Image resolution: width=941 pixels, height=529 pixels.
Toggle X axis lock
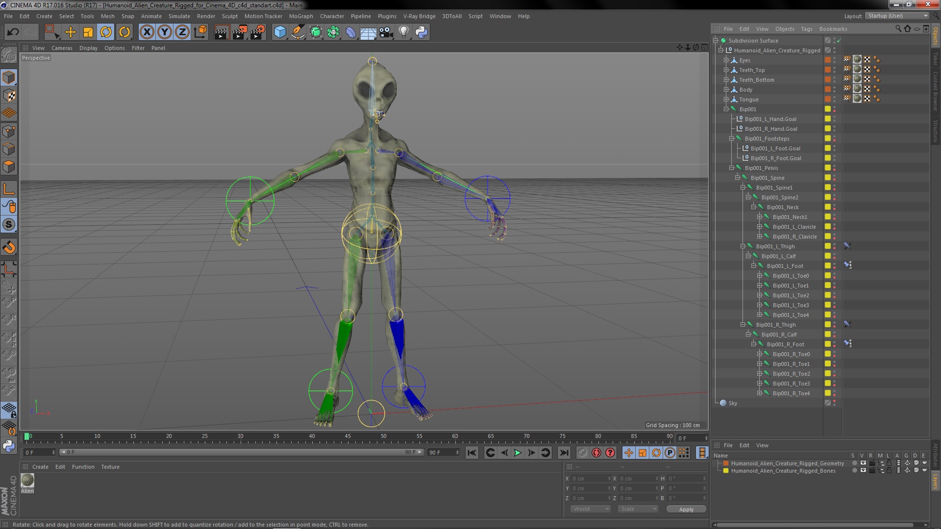point(147,32)
